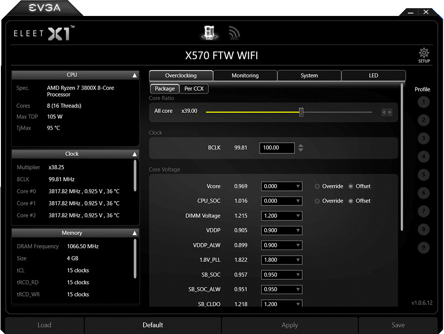Click the Default button
The image size is (444, 334).
point(153,325)
